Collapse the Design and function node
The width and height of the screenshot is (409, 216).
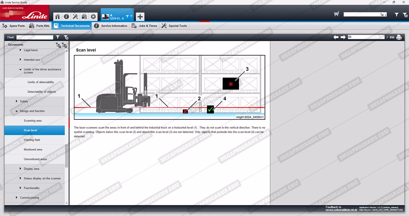pos(17,111)
